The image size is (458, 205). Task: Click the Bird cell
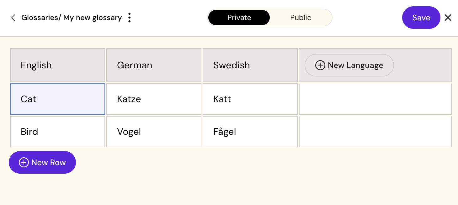(57, 132)
